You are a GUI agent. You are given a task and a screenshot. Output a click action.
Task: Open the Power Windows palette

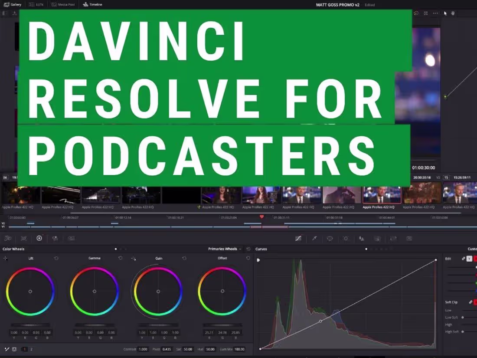(x=330, y=238)
